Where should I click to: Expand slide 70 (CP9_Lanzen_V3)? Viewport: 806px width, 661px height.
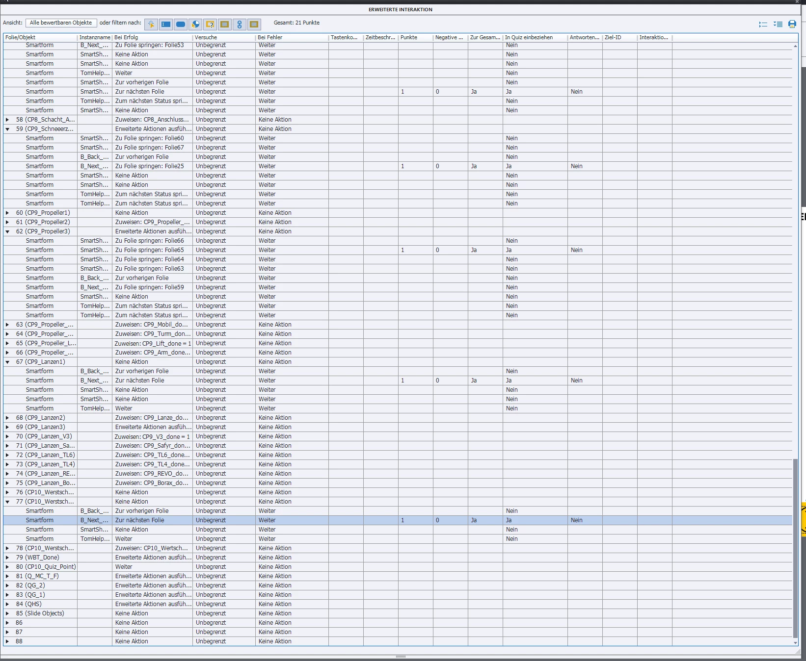pos(7,436)
